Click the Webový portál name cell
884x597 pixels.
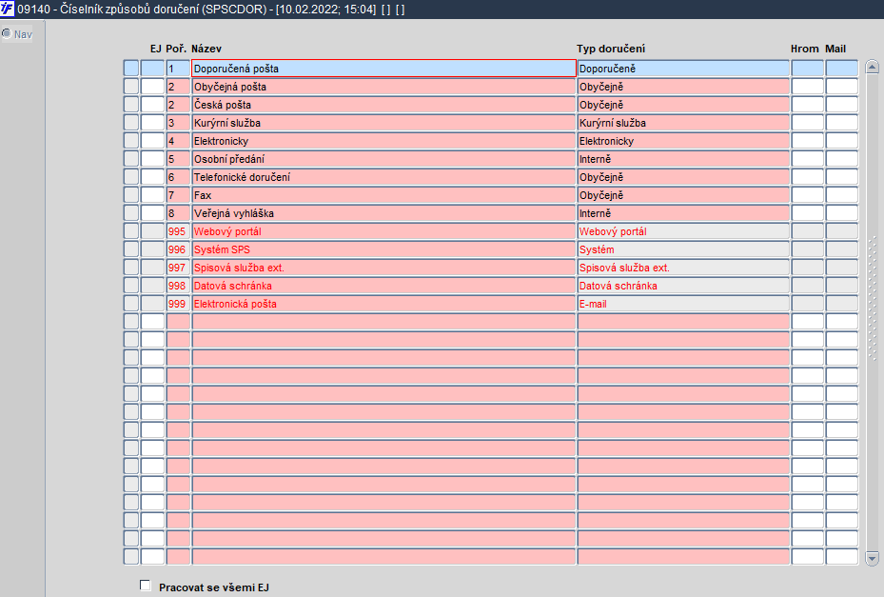[x=383, y=230]
